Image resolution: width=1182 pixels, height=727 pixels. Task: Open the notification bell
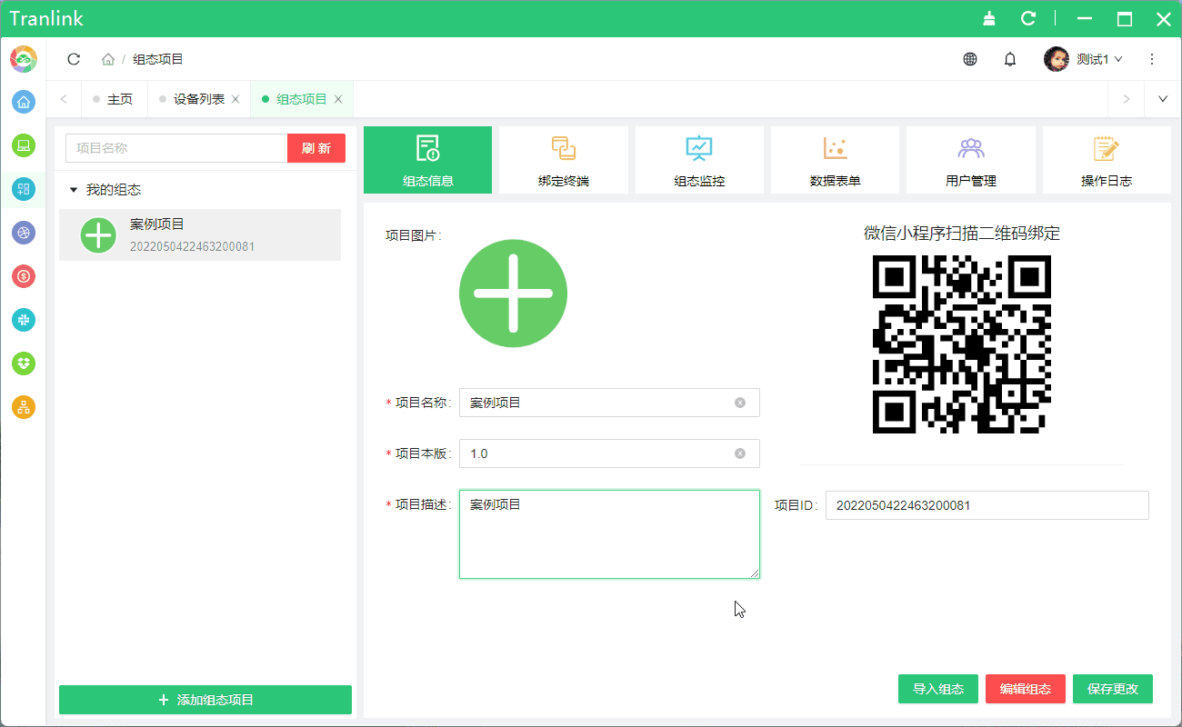tap(1010, 59)
